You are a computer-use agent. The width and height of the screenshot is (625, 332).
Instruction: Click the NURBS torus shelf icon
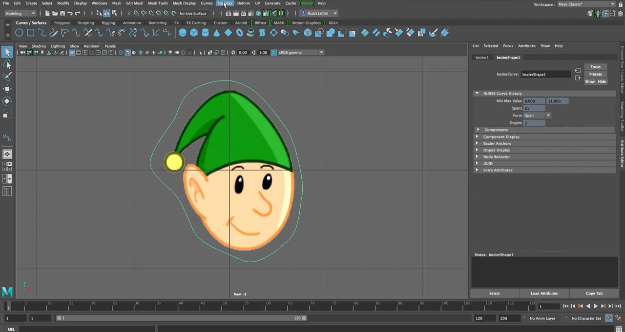point(239,33)
